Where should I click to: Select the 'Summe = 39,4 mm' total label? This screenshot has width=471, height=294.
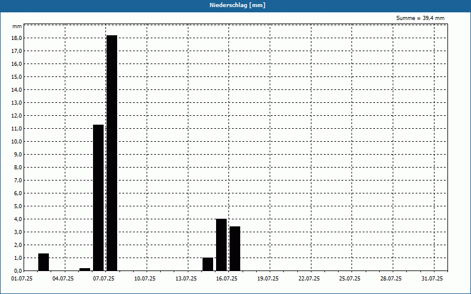(x=420, y=18)
